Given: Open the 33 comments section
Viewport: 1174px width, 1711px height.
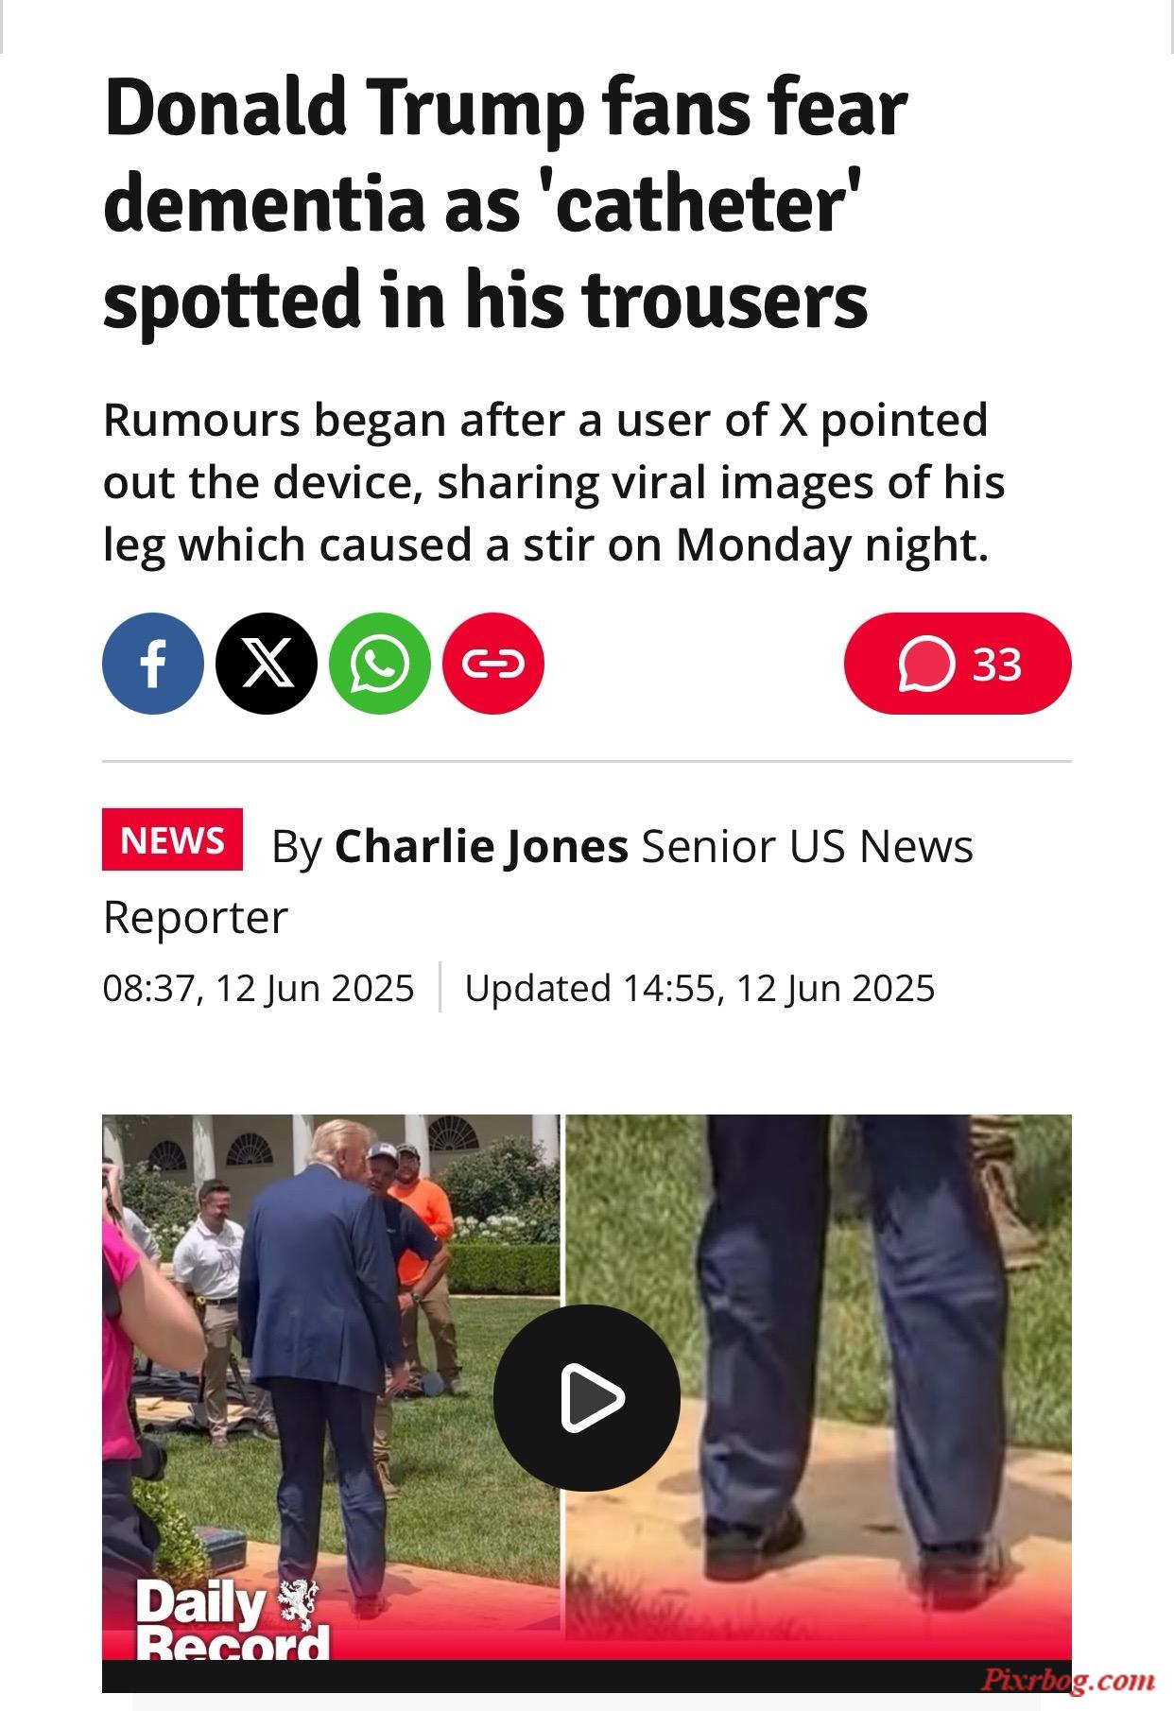Looking at the screenshot, I should tap(958, 663).
